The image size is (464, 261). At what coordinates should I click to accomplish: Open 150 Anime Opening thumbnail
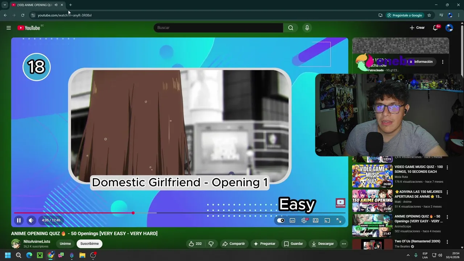pyautogui.click(x=372, y=200)
